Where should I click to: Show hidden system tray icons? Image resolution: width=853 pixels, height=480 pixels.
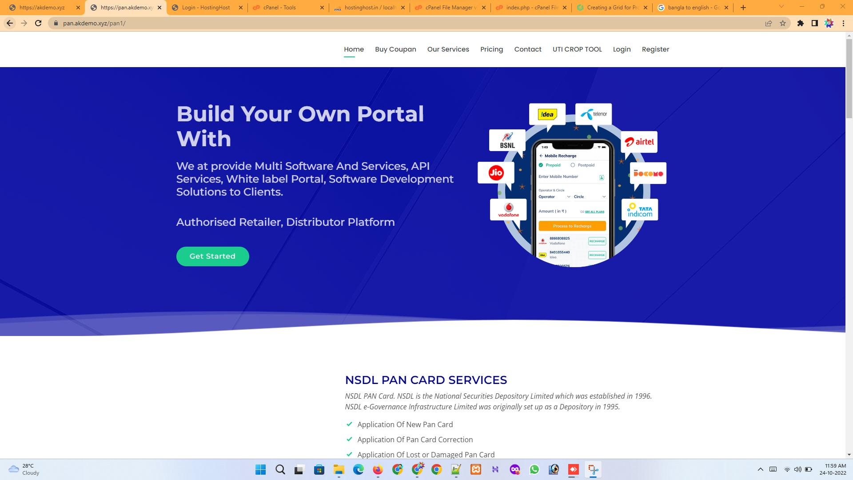[760, 469]
